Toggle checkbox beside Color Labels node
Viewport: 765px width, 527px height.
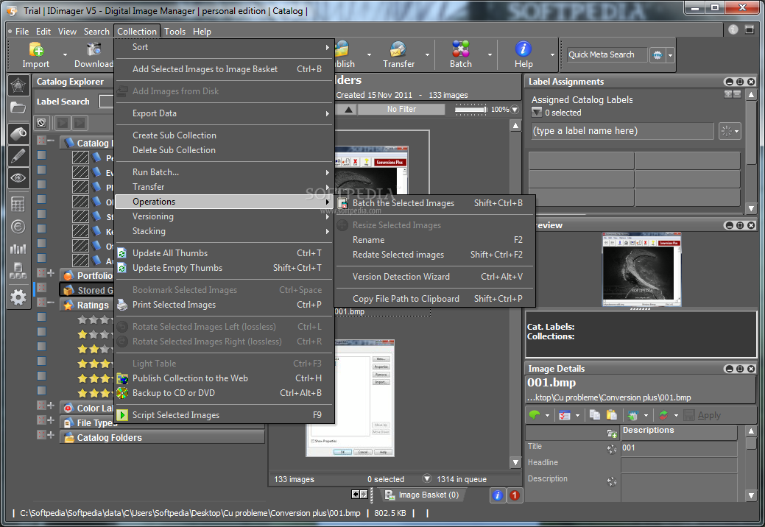42,406
